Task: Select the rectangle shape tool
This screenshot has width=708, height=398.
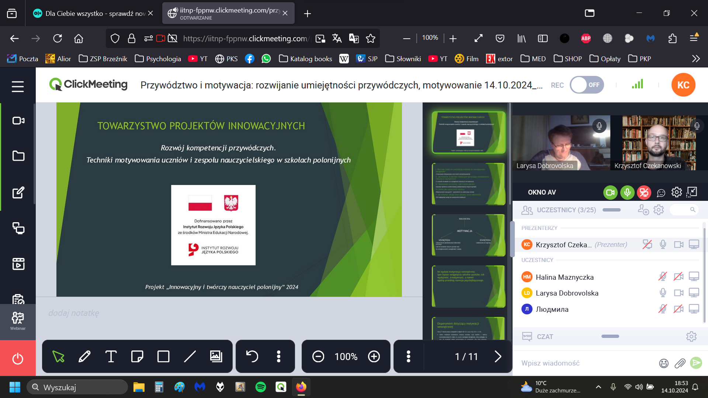Action: point(163,356)
